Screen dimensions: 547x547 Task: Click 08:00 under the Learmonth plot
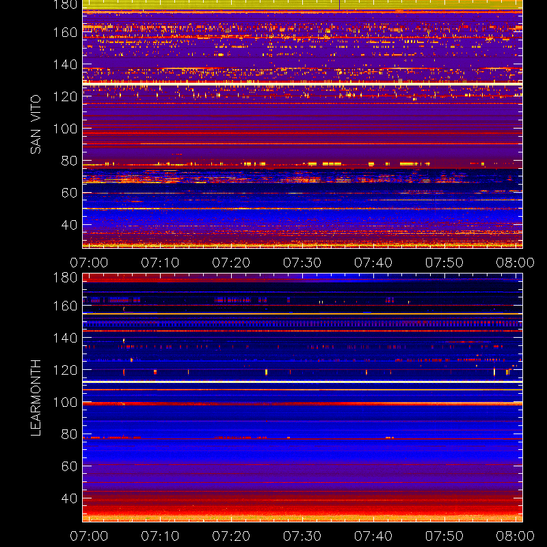516,536
